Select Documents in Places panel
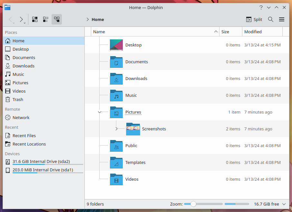Viewport: 292px width, 212px height. click(x=44, y=58)
